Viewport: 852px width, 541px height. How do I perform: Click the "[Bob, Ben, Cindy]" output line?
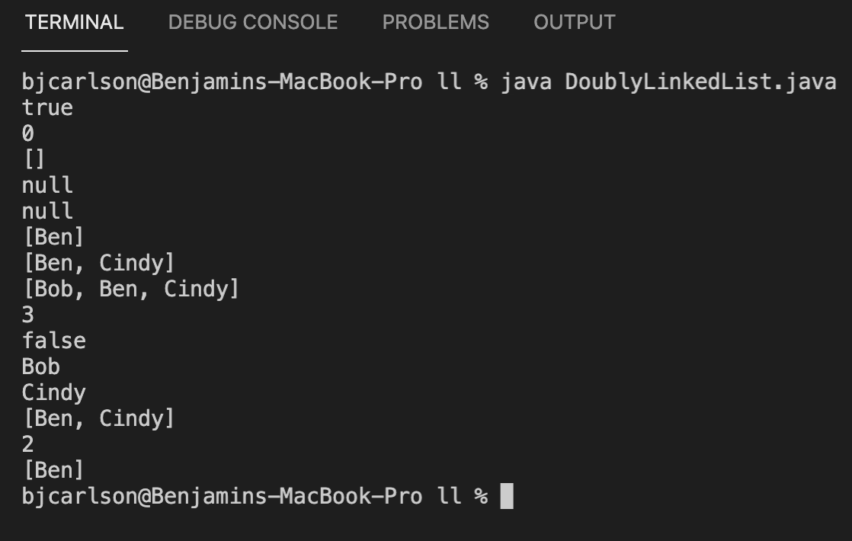[130, 289]
